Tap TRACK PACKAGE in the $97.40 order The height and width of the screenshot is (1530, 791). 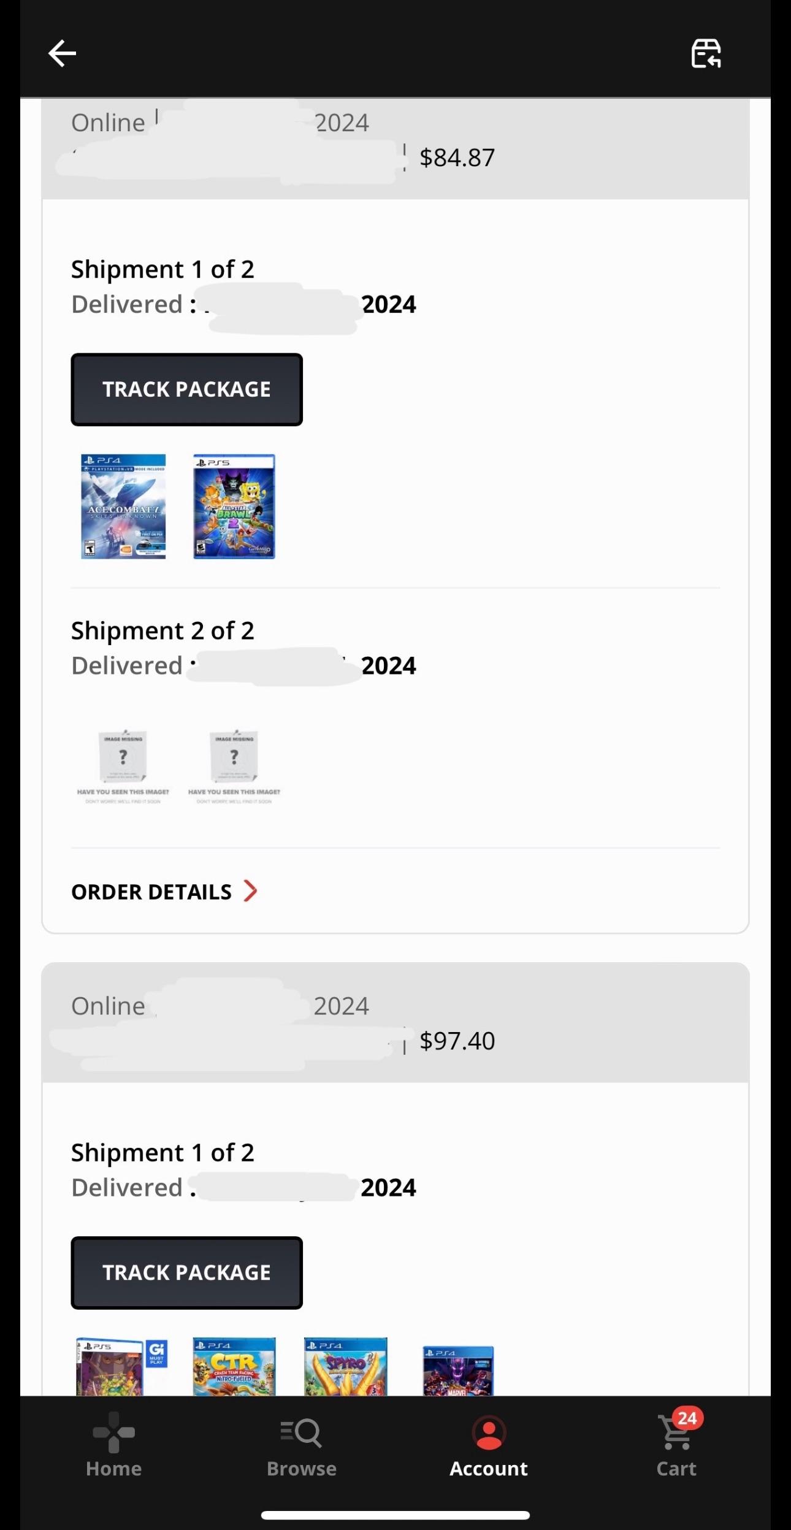[186, 1272]
